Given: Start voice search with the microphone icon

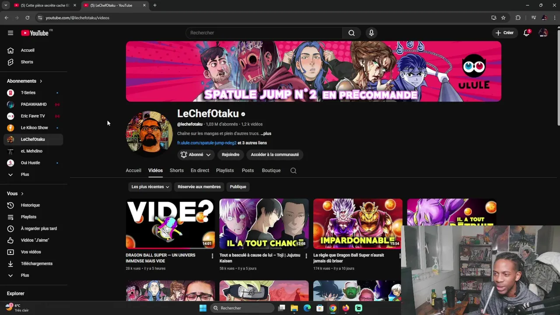Looking at the screenshot, I should click(371, 33).
